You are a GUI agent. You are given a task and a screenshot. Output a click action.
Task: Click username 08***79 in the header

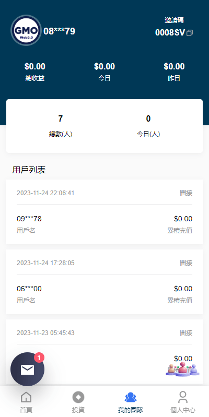coord(59,31)
